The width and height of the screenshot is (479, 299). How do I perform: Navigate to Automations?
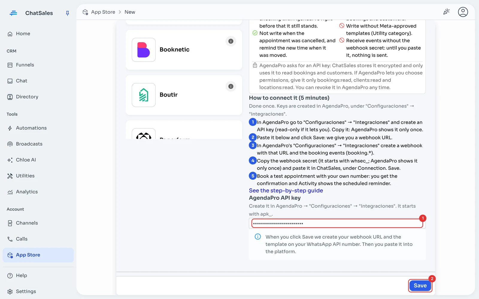point(38,128)
